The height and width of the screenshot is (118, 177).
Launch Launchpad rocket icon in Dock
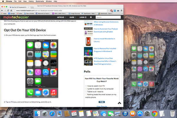(x=45, y=114)
